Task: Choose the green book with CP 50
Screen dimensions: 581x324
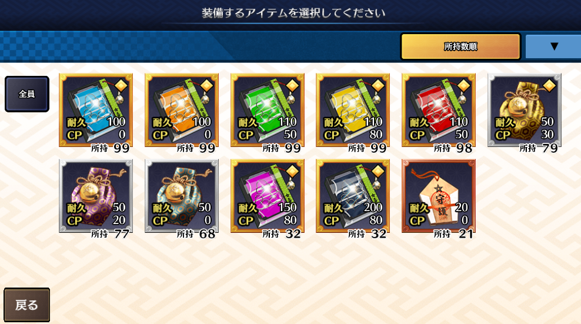Action: (267, 110)
